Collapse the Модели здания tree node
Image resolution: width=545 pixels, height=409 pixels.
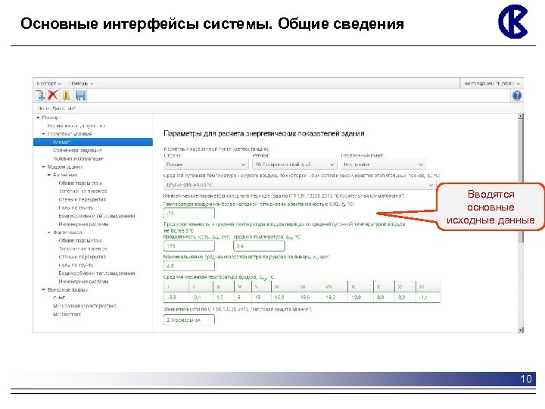click(43, 167)
